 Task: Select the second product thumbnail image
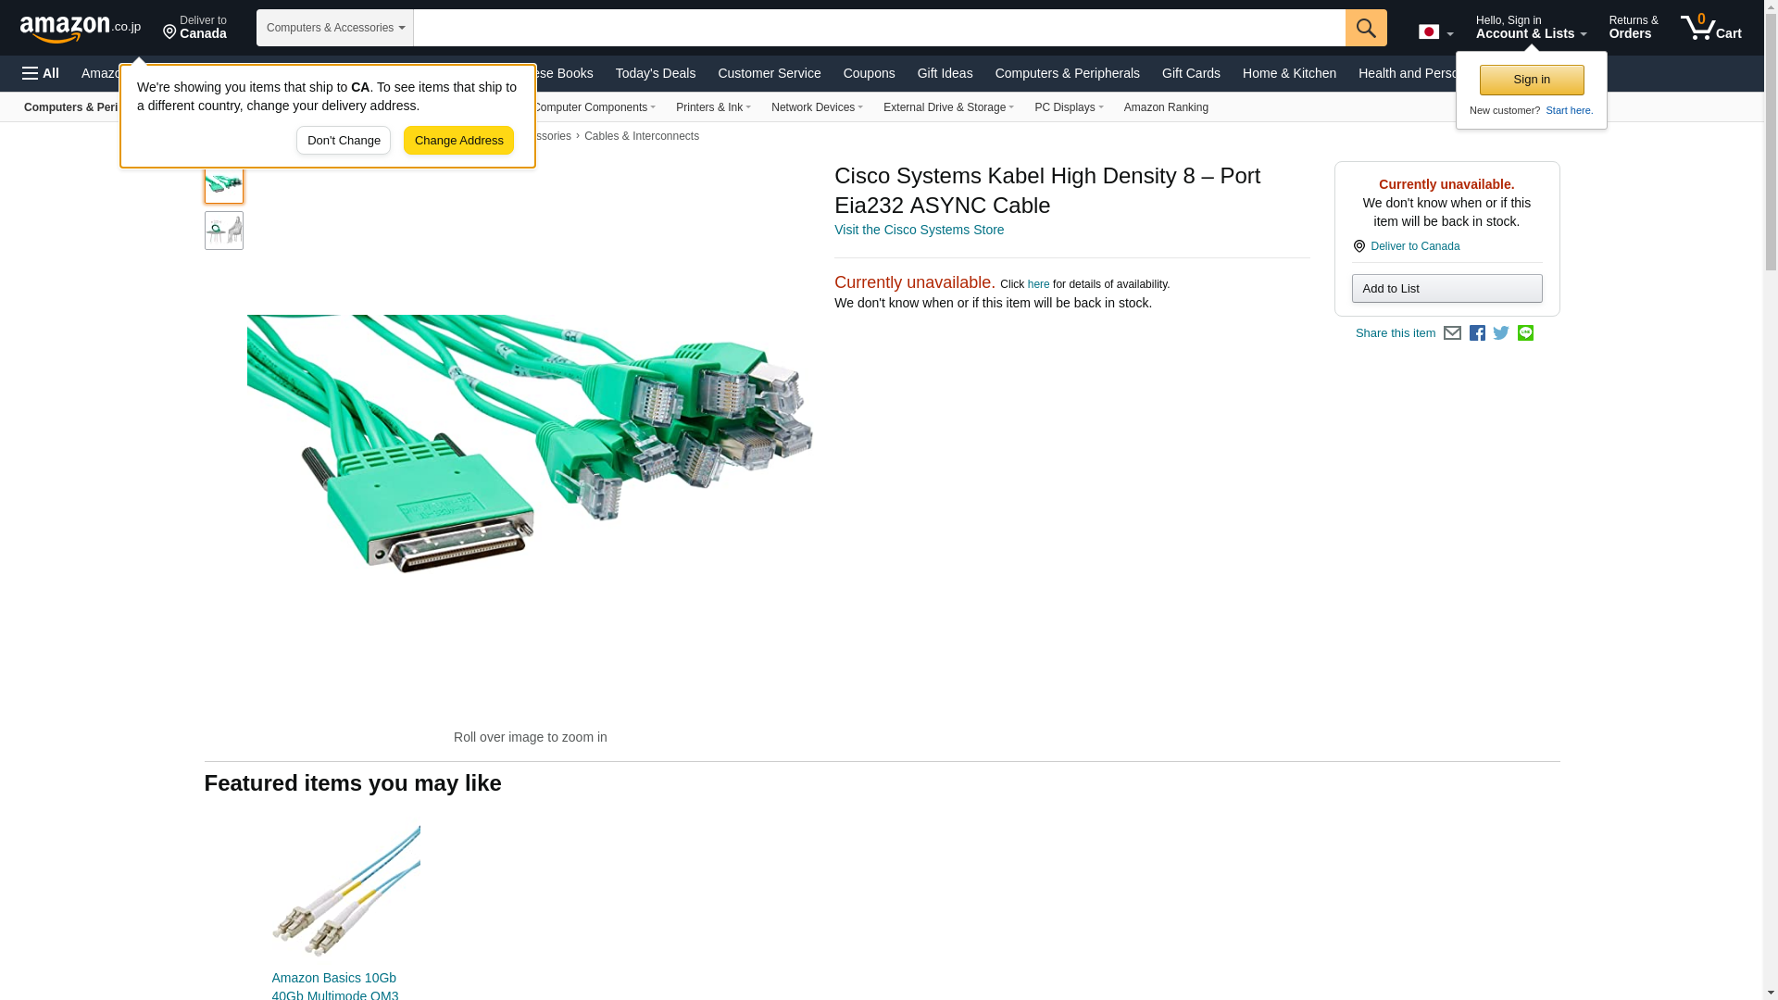[x=224, y=231]
